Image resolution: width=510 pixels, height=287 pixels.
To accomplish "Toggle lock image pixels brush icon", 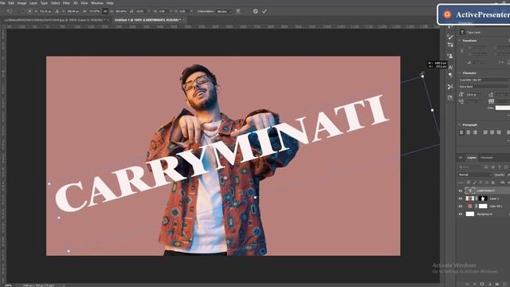I will (475, 183).
